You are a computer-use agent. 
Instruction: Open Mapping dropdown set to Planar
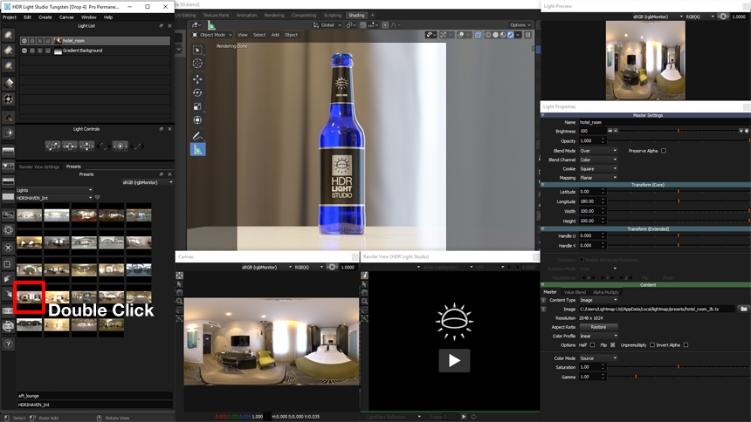pyautogui.click(x=598, y=178)
